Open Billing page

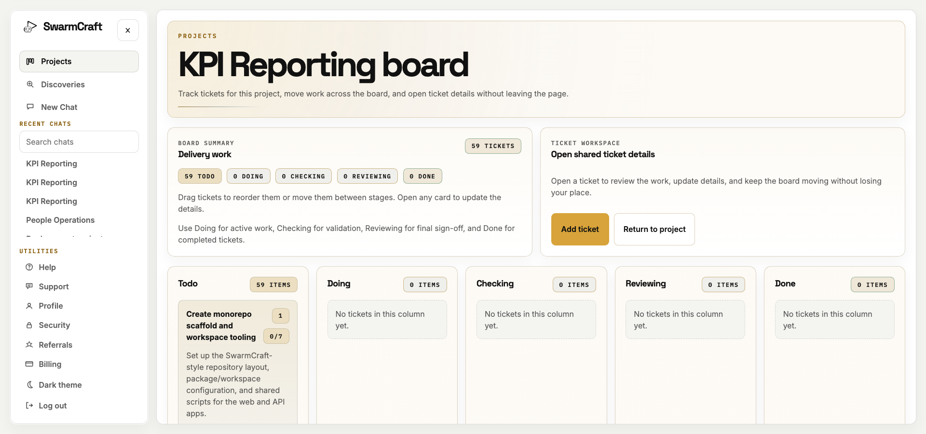pos(79,364)
